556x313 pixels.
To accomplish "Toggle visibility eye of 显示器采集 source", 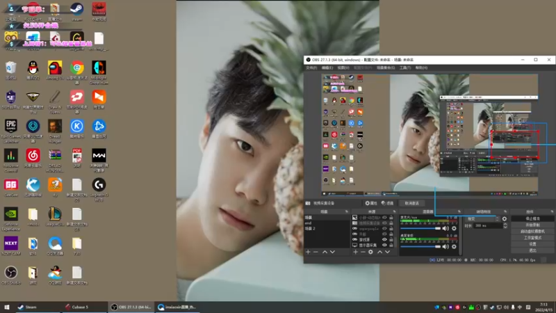I will click(x=384, y=245).
